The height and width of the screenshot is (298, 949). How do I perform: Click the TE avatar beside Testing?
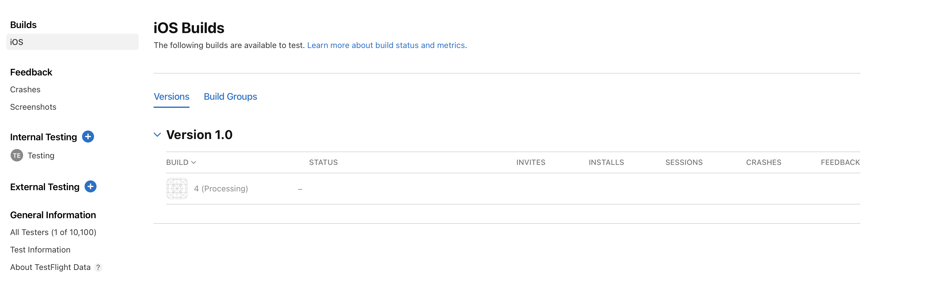tap(17, 156)
